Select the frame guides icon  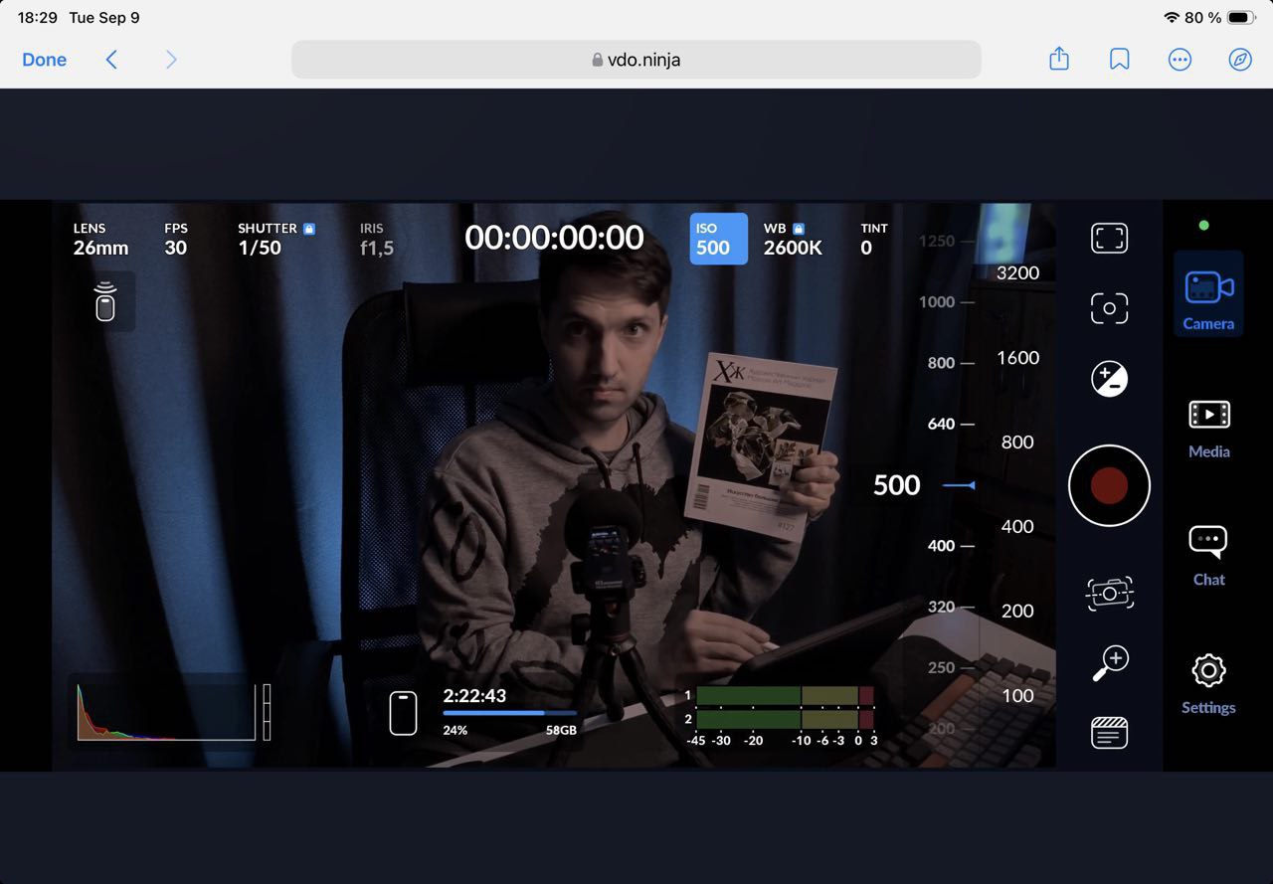click(1109, 239)
